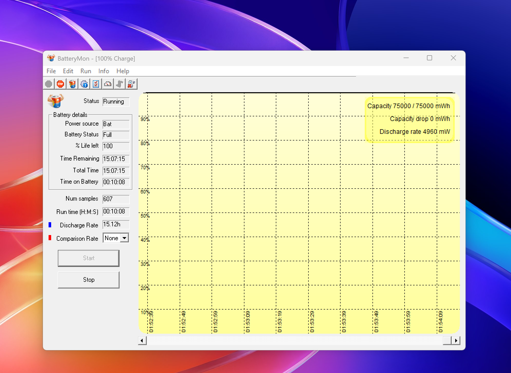Open the File menu
Screen dimensions: 511x373
[51, 71]
